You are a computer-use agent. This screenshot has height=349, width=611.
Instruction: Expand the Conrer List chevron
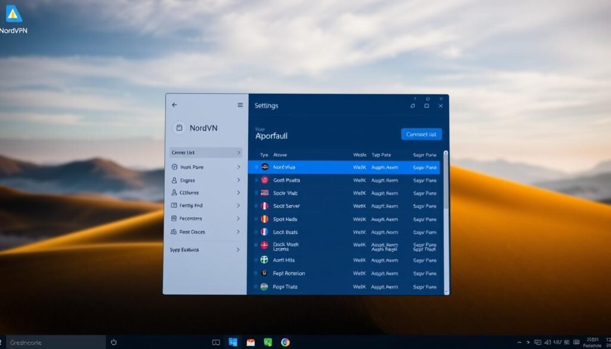(239, 153)
